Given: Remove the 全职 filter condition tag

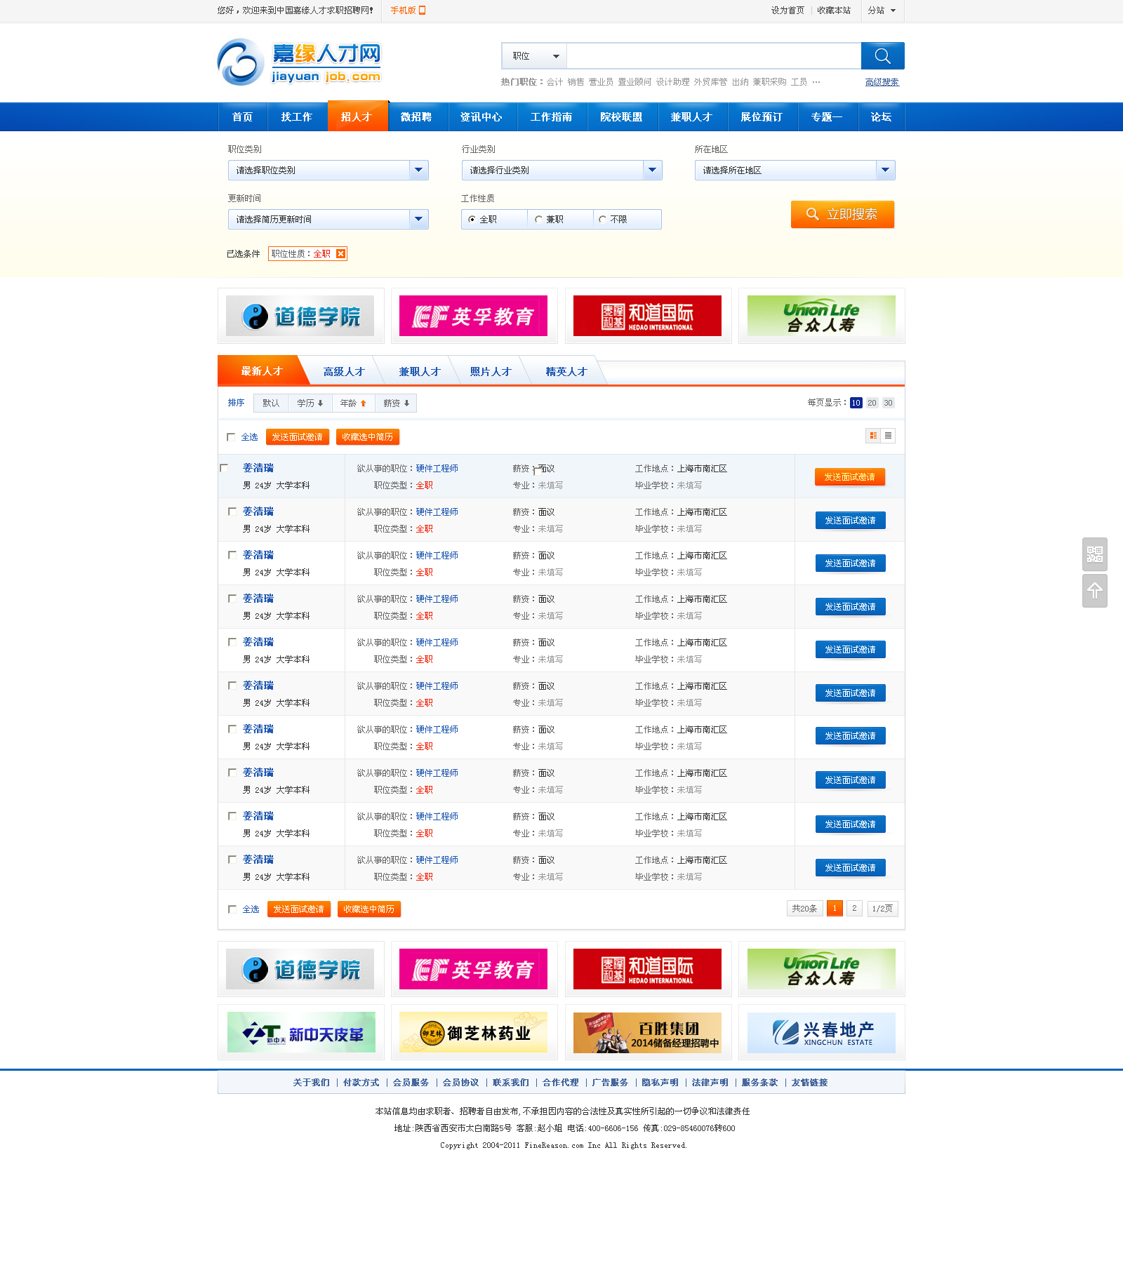Looking at the screenshot, I should point(340,254).
